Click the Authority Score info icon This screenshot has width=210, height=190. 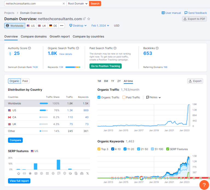tap(30, 48)
